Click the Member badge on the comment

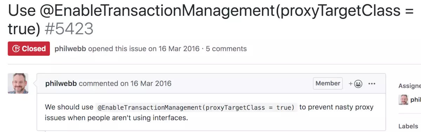tap(328, 83)
